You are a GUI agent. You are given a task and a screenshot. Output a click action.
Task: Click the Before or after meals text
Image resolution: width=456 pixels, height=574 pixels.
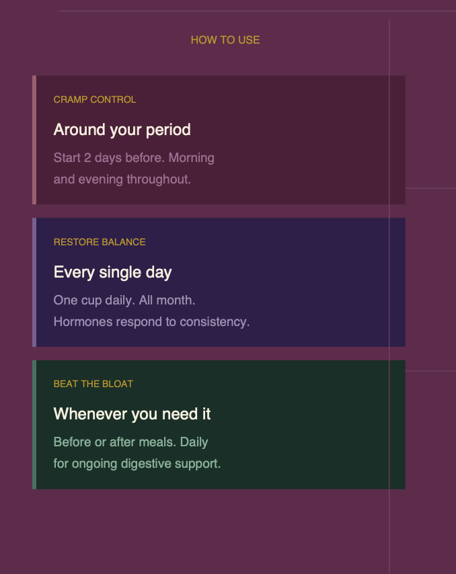137,452
